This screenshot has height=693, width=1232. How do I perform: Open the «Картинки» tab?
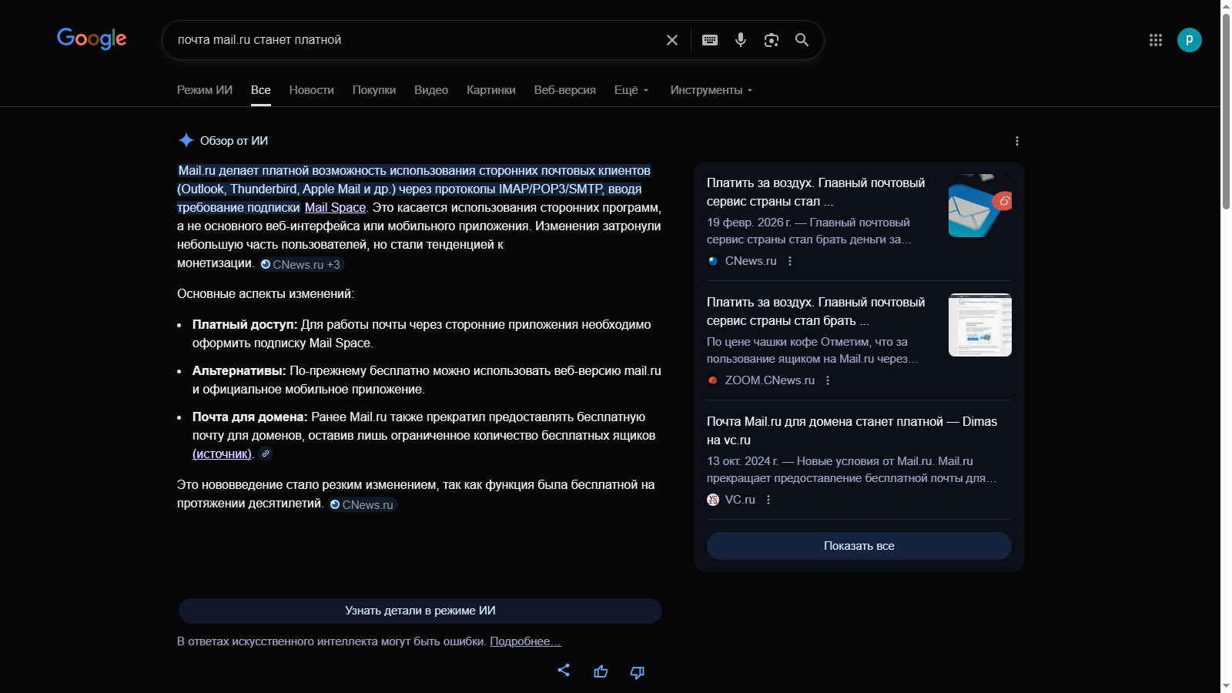tap(491, 90)
